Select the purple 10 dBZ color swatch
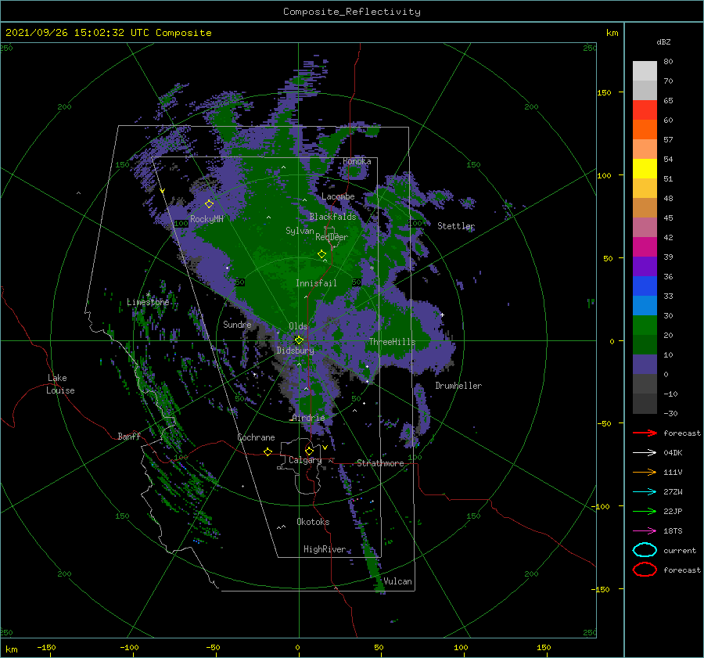This screenshot has height=658, width=704. (x=645, y=364)
